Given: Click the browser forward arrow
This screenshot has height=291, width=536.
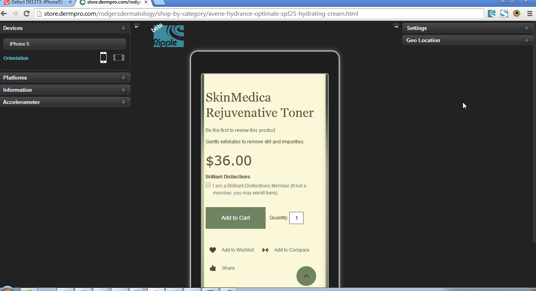Looking at the screenshot, I should (x=15, y=14).
